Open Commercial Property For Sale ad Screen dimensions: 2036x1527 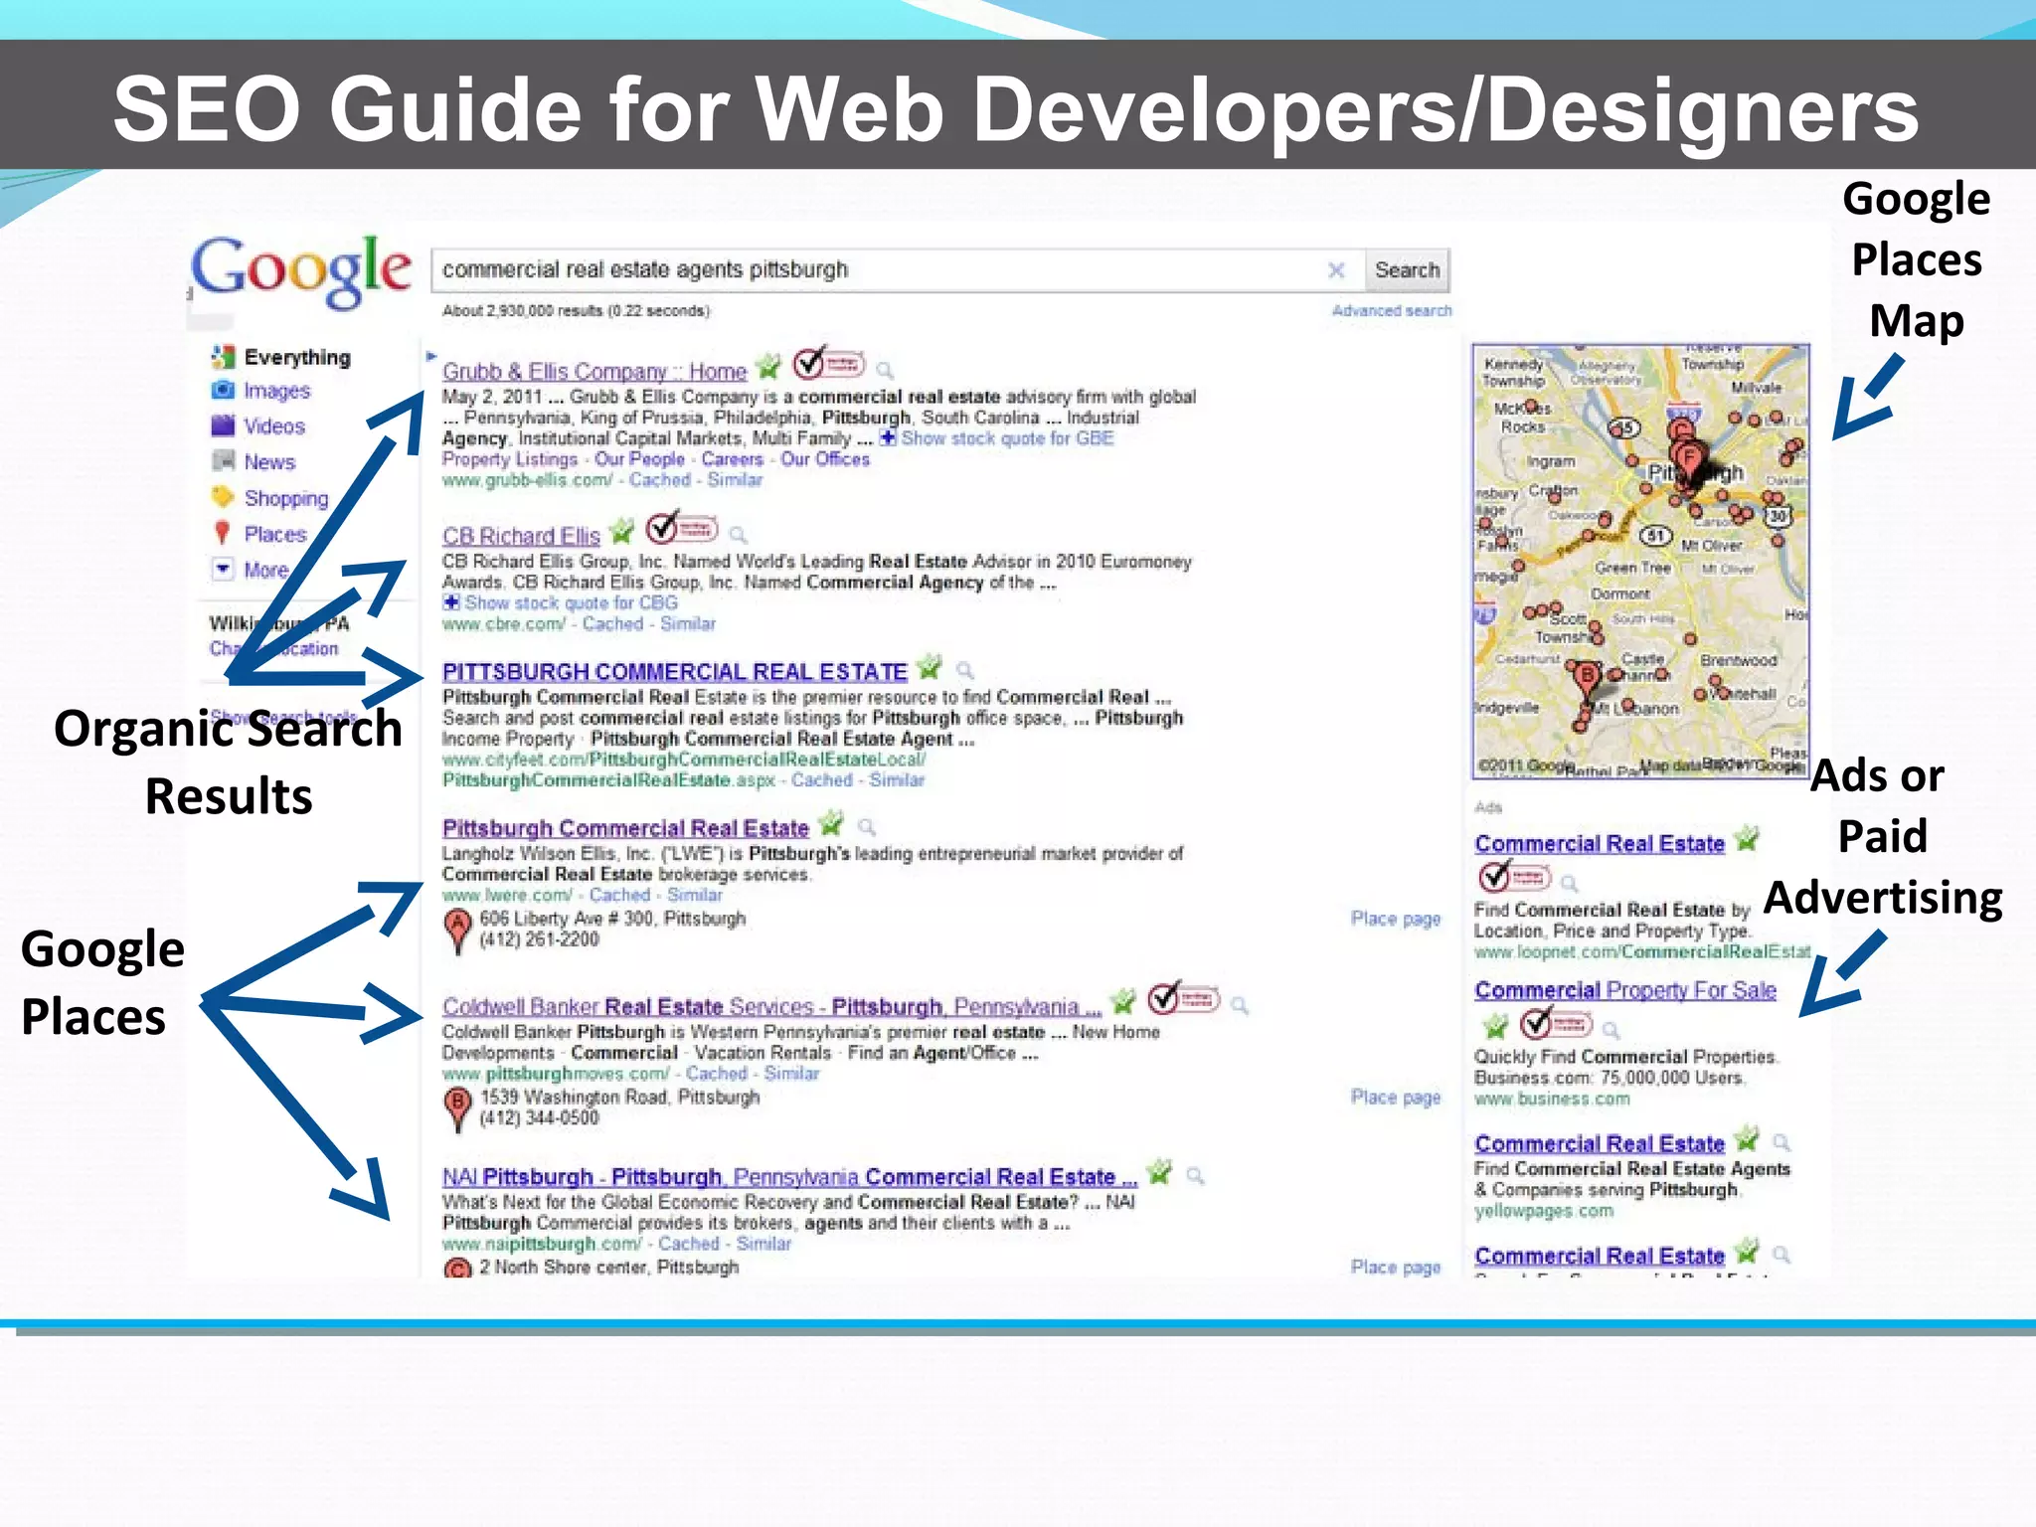[x=1625, y=990]
